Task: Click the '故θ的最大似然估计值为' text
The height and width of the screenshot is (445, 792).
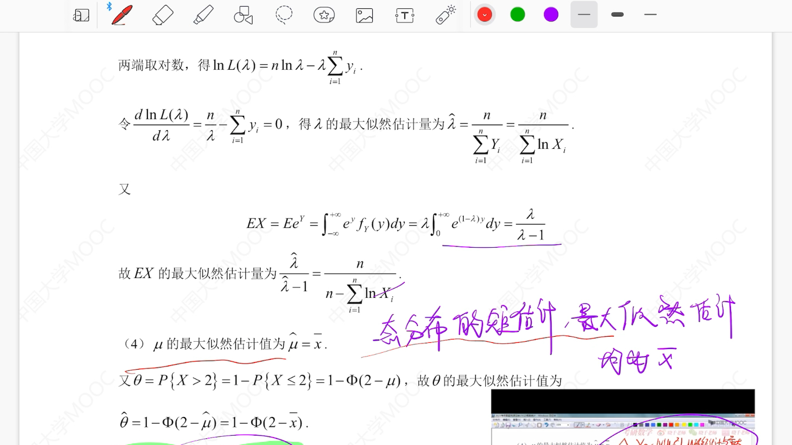Action: 490,380
